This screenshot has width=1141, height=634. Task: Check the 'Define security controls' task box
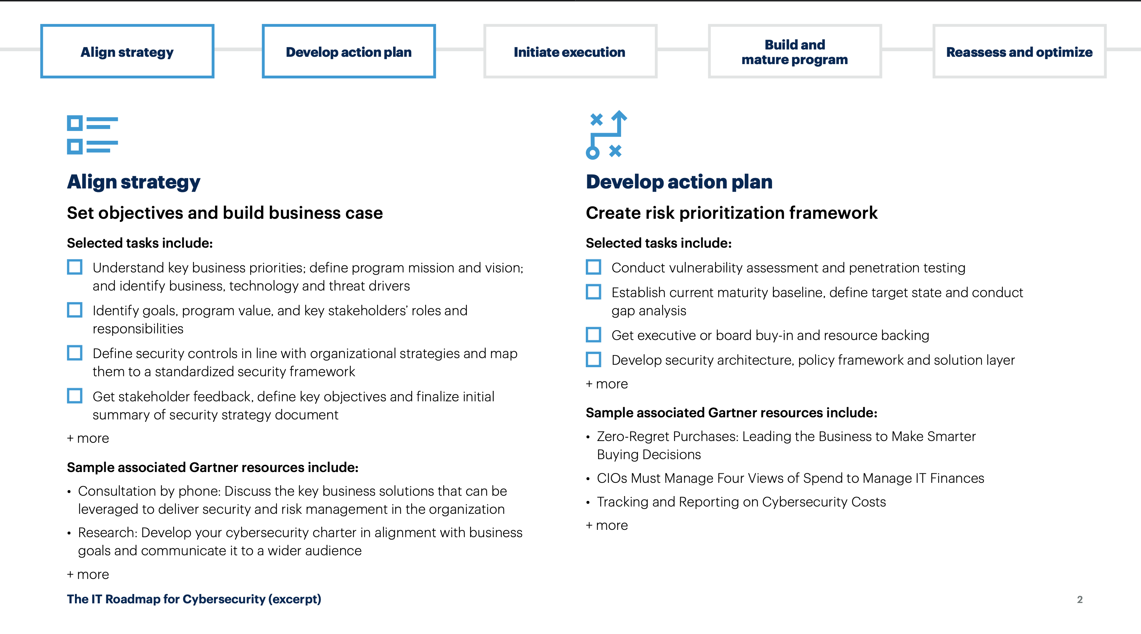click(75, 353)
